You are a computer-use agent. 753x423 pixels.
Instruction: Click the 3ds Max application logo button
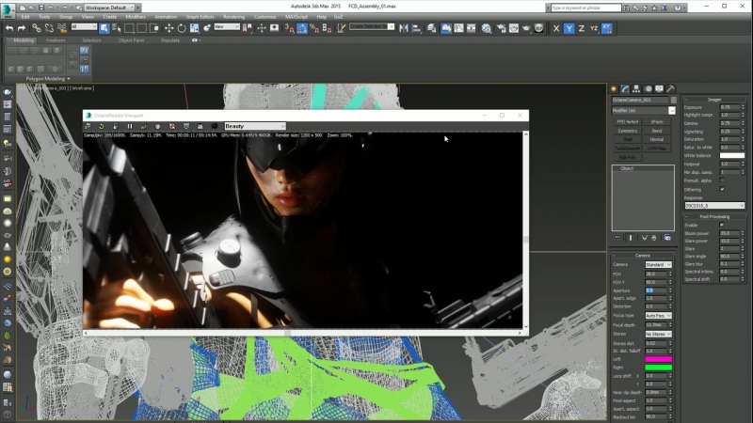pyautogui.click(x=8, y=9)
